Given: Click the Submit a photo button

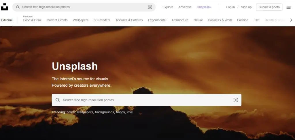Looking at the screenshot, I should [x=269, y=7].
